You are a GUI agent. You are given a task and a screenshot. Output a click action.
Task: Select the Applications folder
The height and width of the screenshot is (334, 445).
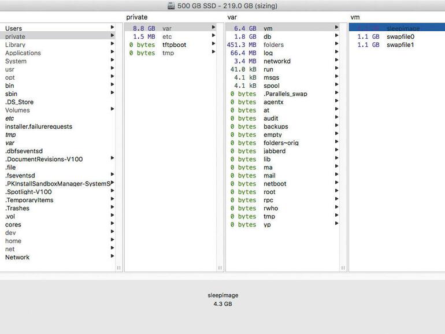click(58, 53)
